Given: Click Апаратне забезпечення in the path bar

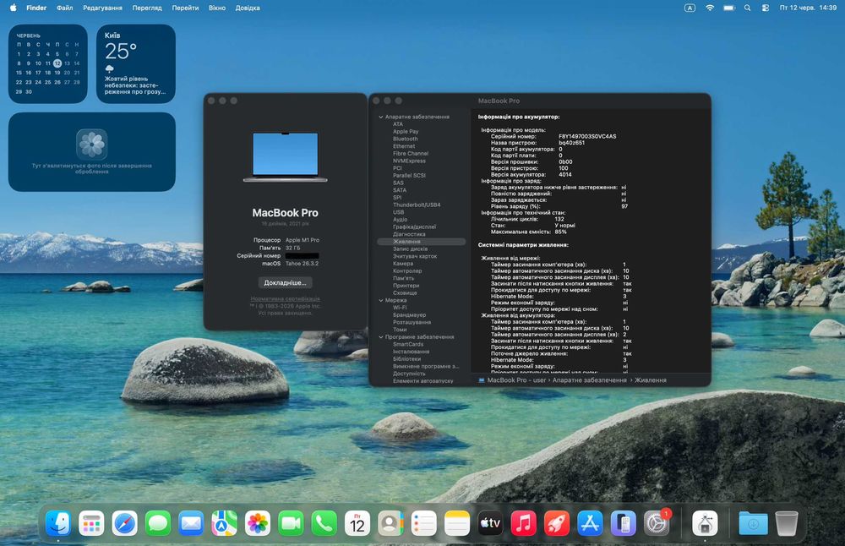Looking at the screenshot, I should (x=590, y=380).
